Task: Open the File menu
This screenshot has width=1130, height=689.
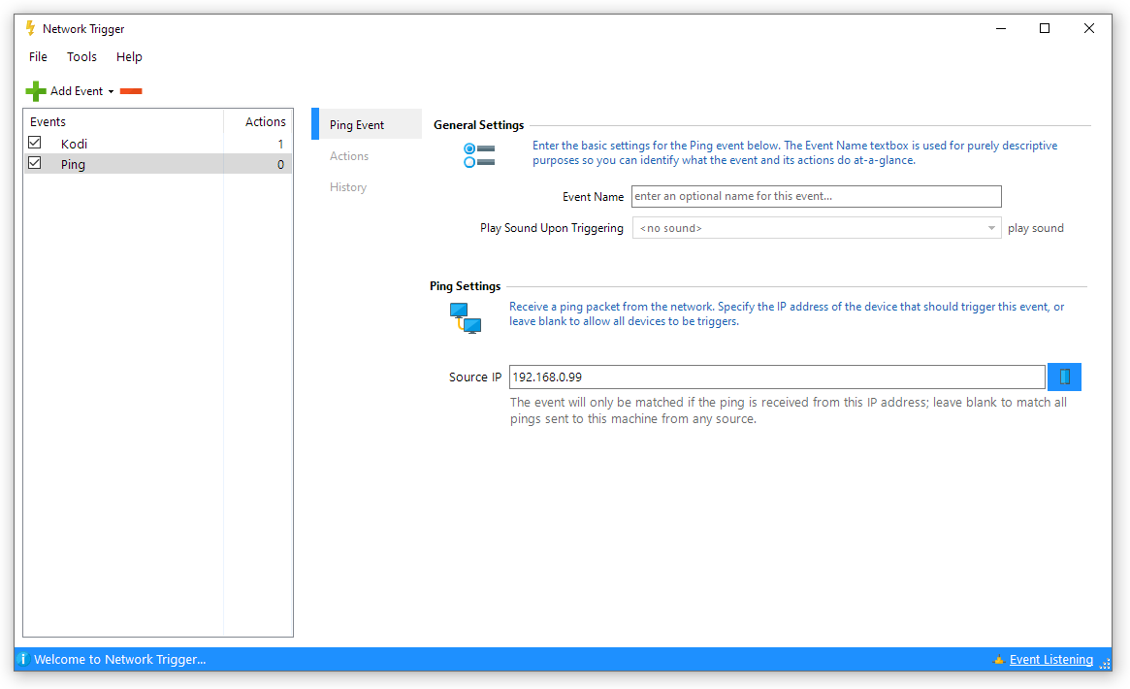Action: 38,57
